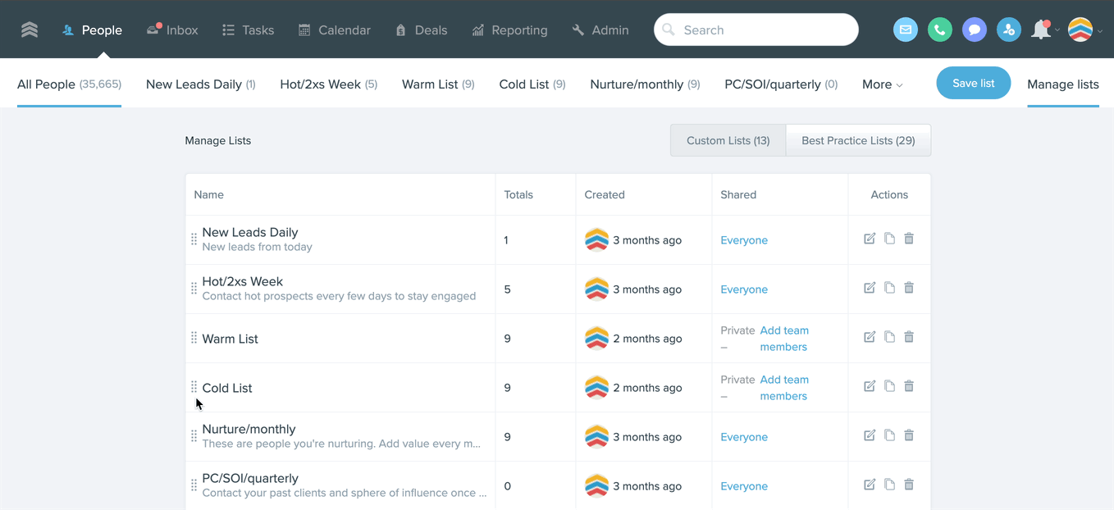The width and height of the screenshot is (1114, 510).
Task: Open the profile avatar dropdown
Action: tap(1081, 29)
